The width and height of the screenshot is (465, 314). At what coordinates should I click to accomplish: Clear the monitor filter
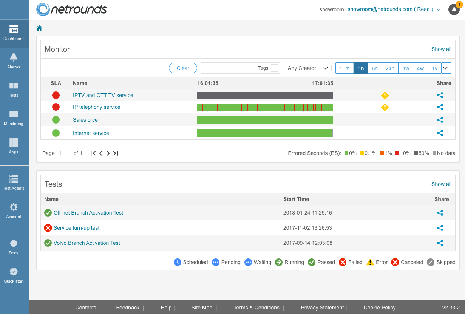pos(183,68)
